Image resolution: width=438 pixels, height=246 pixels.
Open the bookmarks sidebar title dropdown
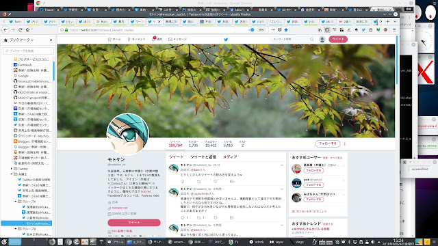point(21,40)
